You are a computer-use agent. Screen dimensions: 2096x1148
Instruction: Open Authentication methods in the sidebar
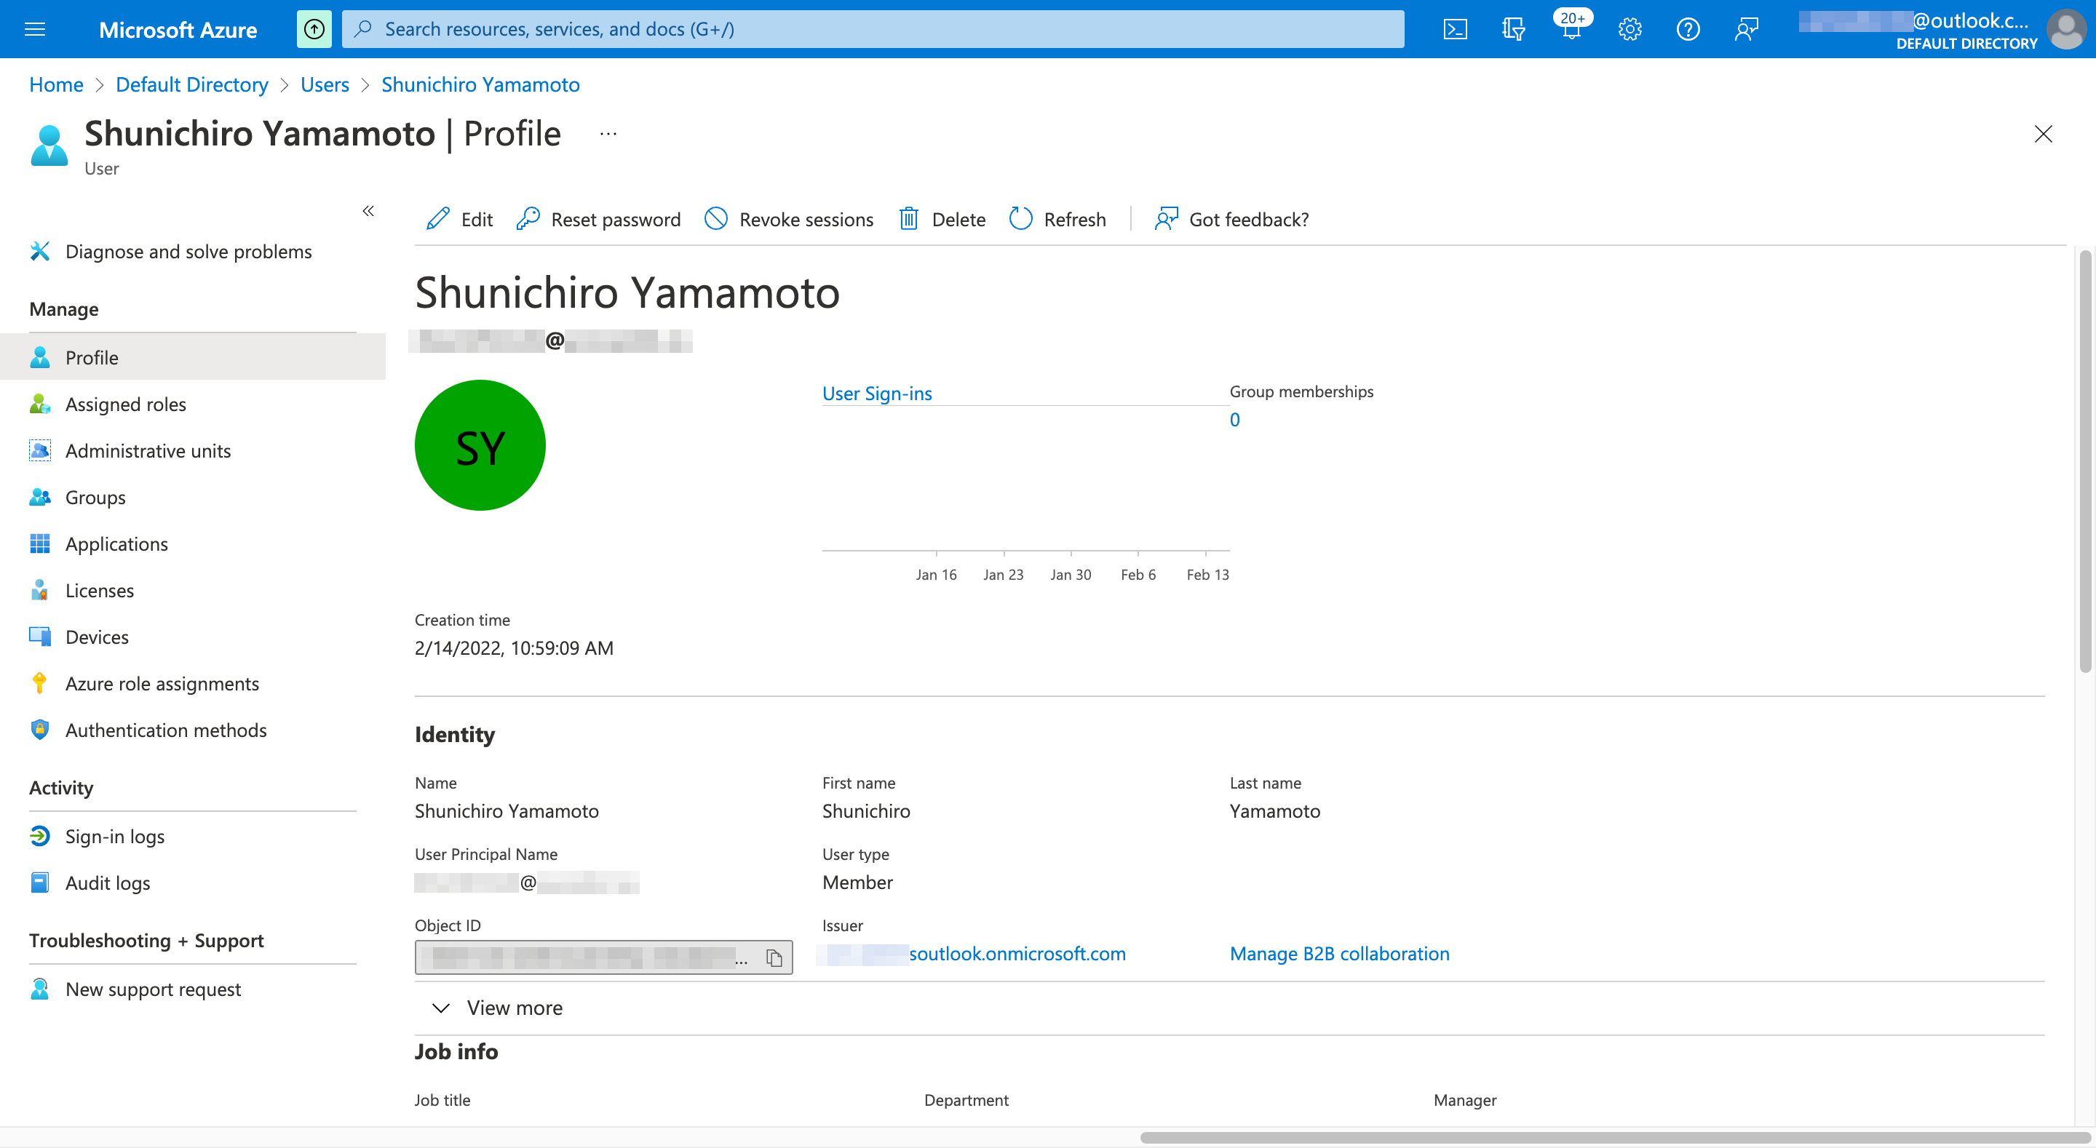(x=166, y=730)
